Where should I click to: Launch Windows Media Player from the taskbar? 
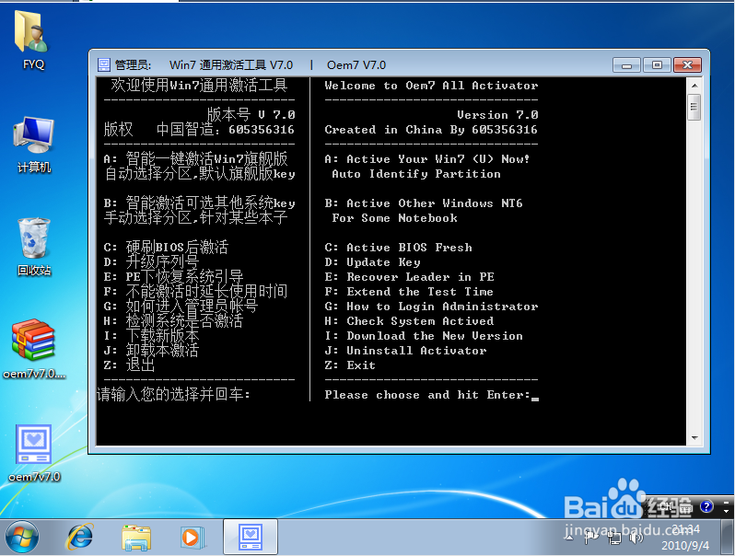[192, 538]
